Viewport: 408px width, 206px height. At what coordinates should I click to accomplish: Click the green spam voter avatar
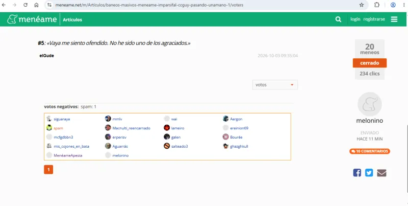[x=49, y=128]
